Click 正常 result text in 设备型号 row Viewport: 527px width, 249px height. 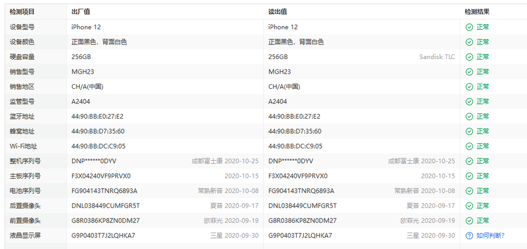pyautogui.click(x=482, y=27)
